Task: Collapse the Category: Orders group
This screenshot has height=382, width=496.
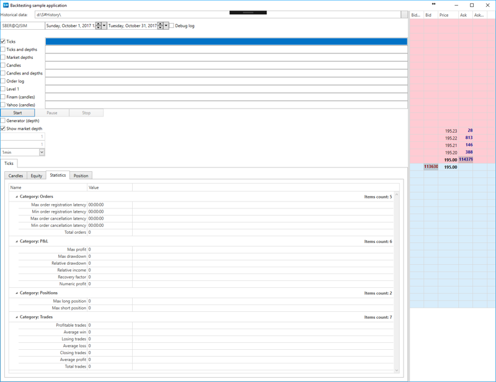Action: click(x=17, y=197)
